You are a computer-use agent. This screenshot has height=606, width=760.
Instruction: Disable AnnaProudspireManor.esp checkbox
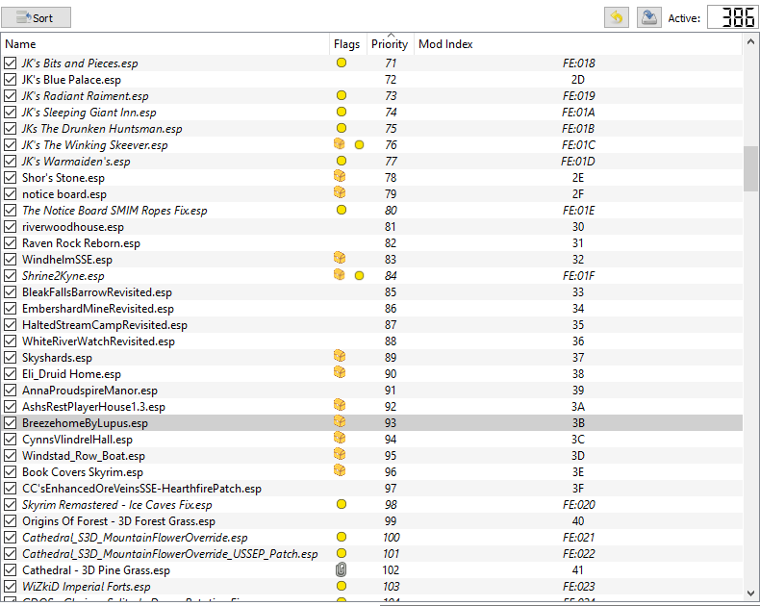[x=10, y=391]
